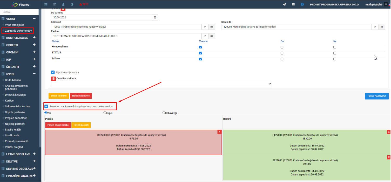Image resolution: width=391 pixels, height=182 pixels.
Task: Clear the Partner field with eraser icon
Action: pyautogui.click(x=205, y=36)
